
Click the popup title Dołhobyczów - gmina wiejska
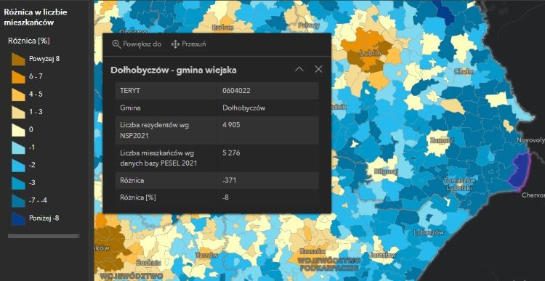pos(174,70)
